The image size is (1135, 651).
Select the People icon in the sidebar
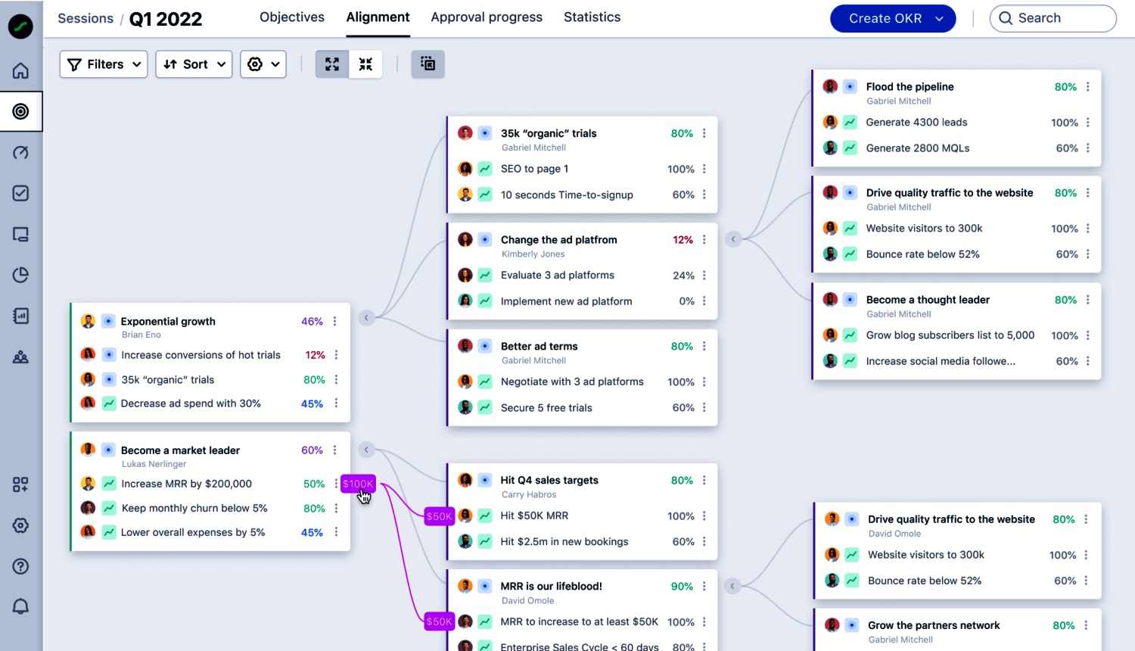pos(20,357)
